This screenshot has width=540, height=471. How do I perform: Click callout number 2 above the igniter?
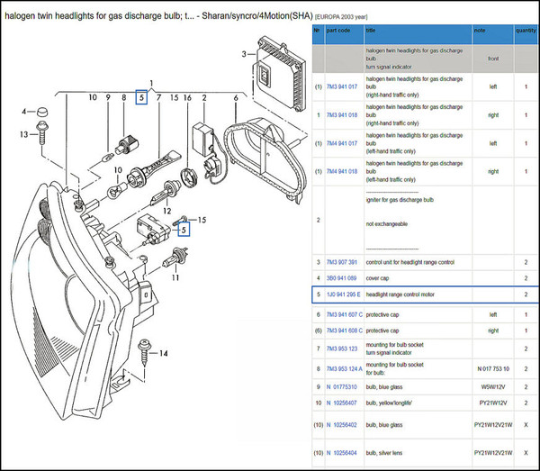click(x=205, y=97)
